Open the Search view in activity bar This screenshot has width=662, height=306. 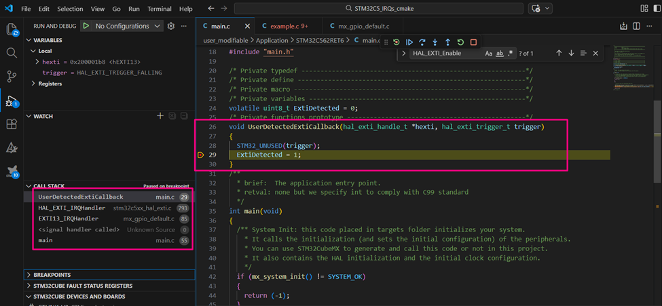[12, 53]
